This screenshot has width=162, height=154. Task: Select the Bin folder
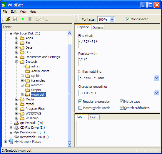pos(28,43)
